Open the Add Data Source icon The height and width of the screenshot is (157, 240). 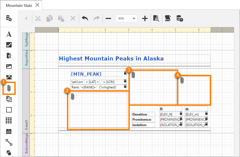9,17
